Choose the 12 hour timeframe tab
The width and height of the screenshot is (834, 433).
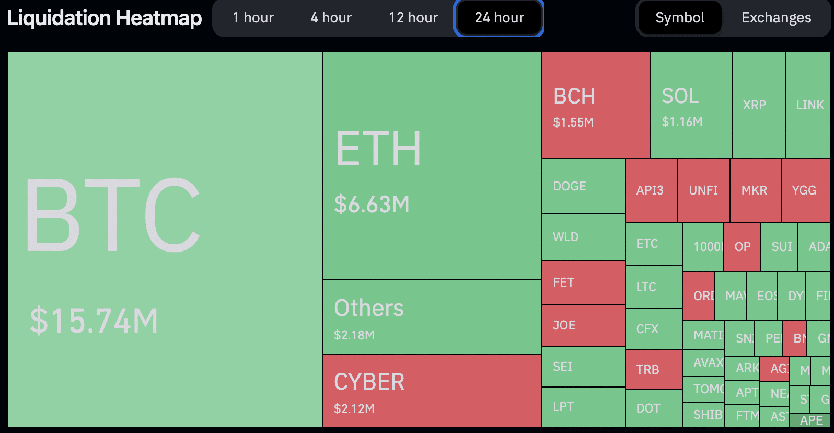tap(413, 18)
